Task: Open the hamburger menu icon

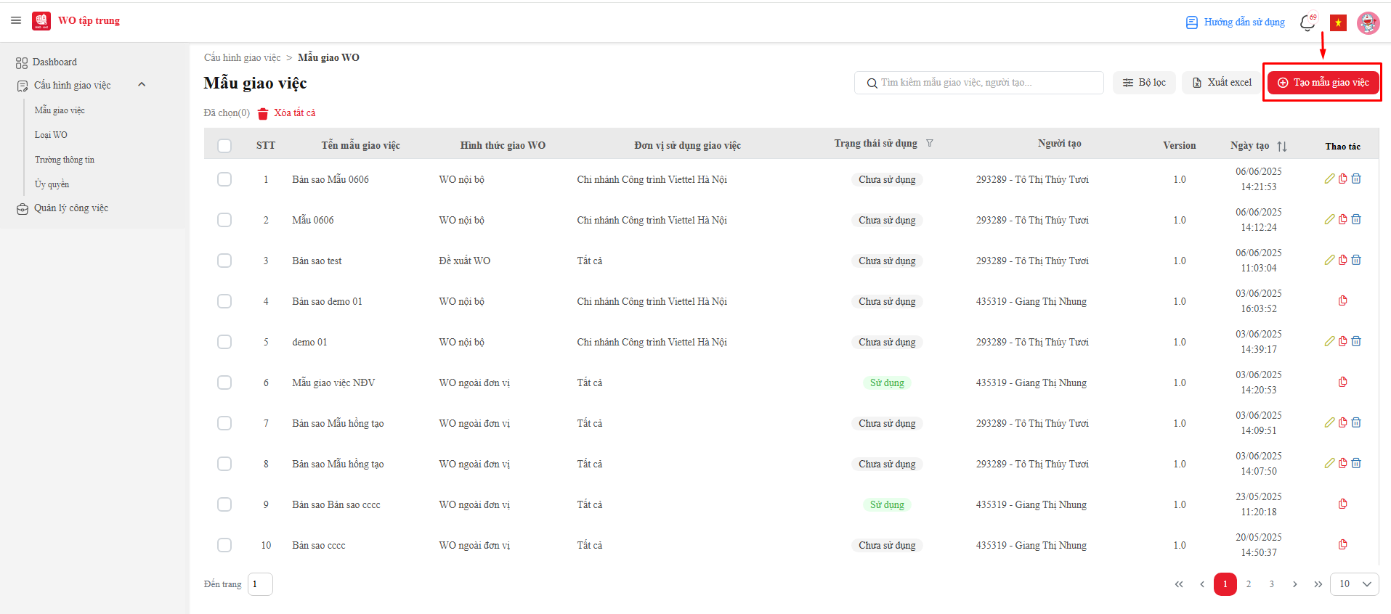Action: [16, 20]
